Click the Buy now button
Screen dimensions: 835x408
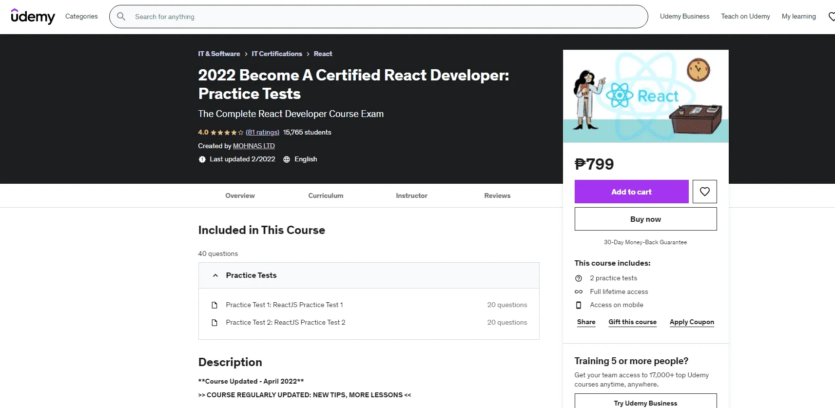[645, 219]
